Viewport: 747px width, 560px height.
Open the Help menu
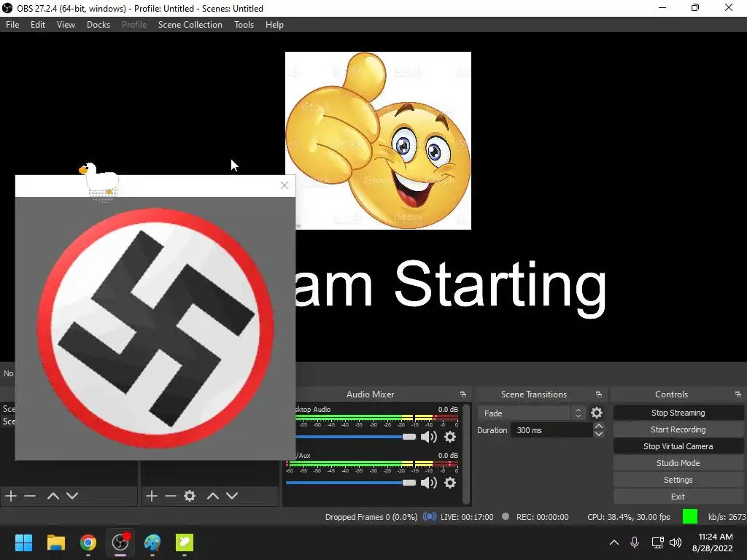click(274, 25)
